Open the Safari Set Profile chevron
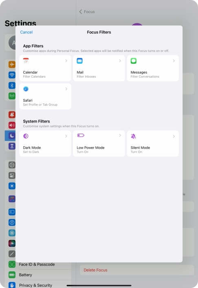Image resolution: width=198 pixels, height=288 pixels. [x=66, y=89]
